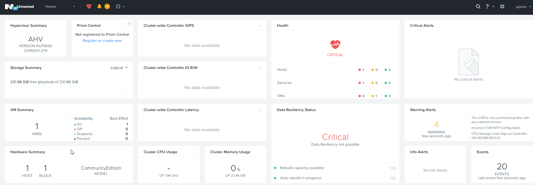This screenshot has height=185, width=533.
Task: Open the Services health row
Action: tap(284, 83)
